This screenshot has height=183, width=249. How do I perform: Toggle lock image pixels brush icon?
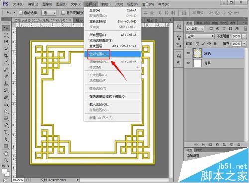(x=203, y=44)
